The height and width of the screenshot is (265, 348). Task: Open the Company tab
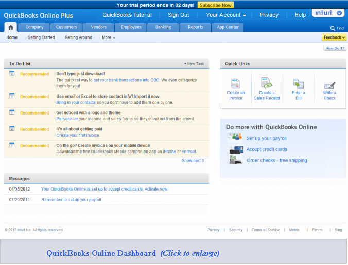tap(34, 27)
